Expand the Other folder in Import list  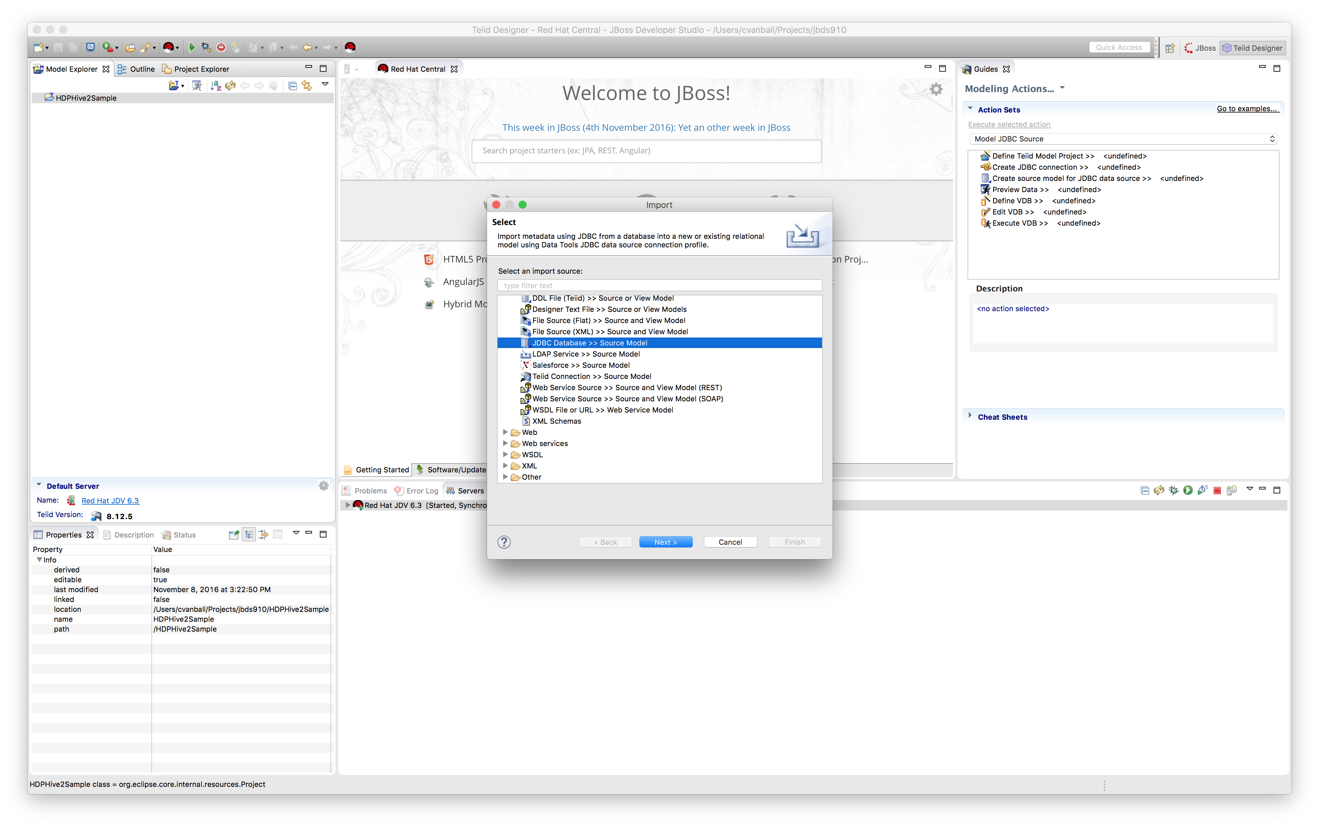(505, 477)
